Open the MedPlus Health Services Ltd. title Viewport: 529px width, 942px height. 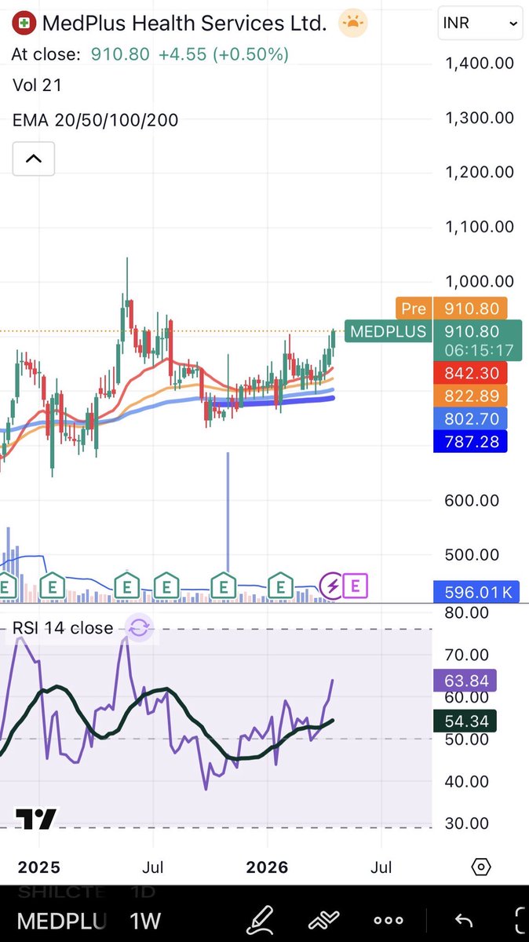click(184, 24)
